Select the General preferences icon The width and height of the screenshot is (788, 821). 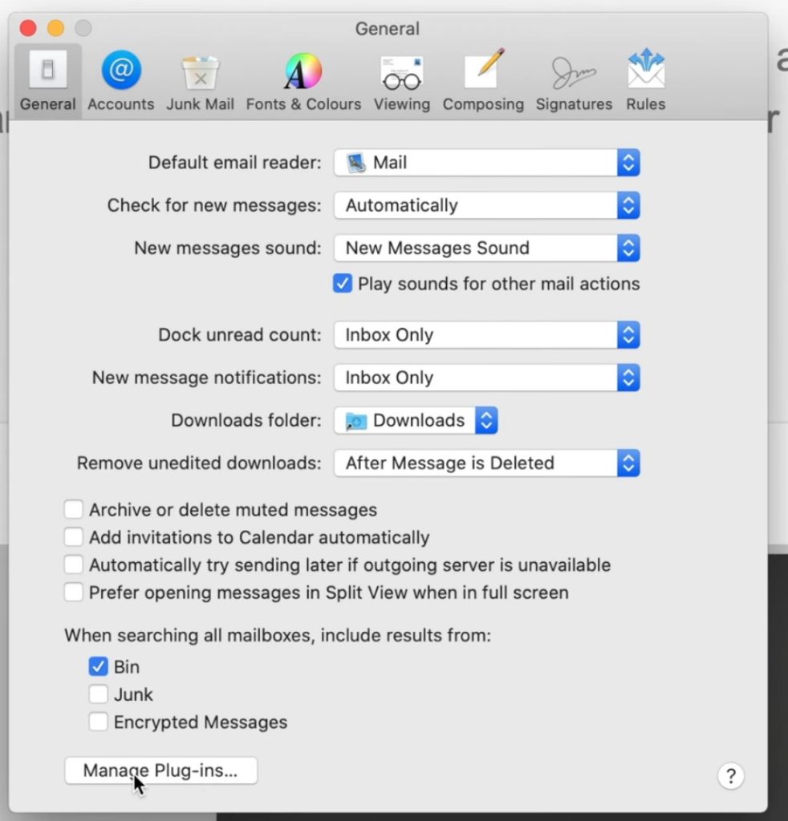[48, 81]
